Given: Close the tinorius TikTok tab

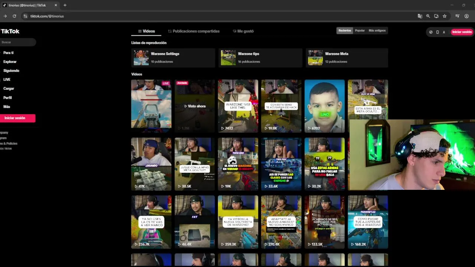Looking at the screenshot, I should click(56, 5).
